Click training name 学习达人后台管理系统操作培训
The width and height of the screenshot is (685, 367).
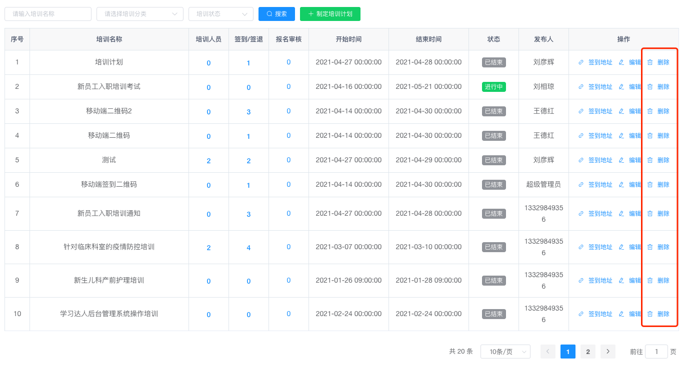tap(109, 314)
